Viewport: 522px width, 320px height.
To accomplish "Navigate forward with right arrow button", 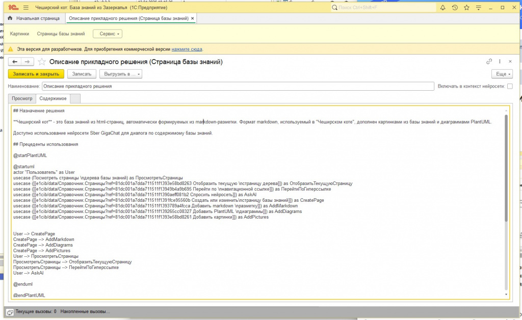I will (x=28, y=62).
